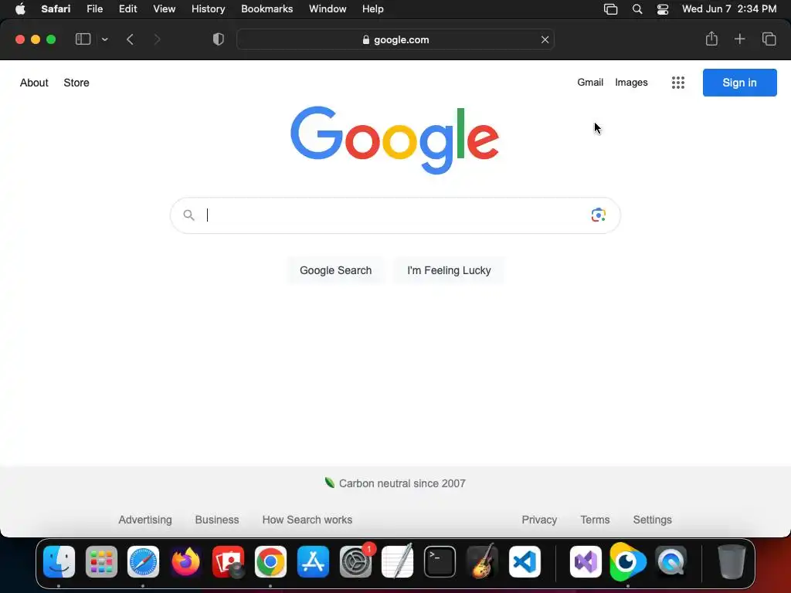This screenshot has width=791, height=593.
Task: Stop loading with the address bar X
Action: pos(545,39)
